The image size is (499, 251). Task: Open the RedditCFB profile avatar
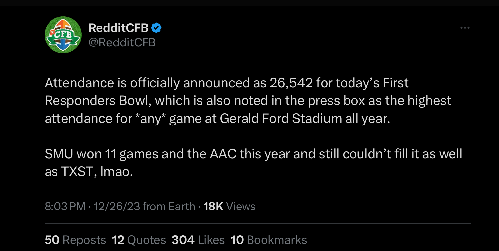click(63, 35)
